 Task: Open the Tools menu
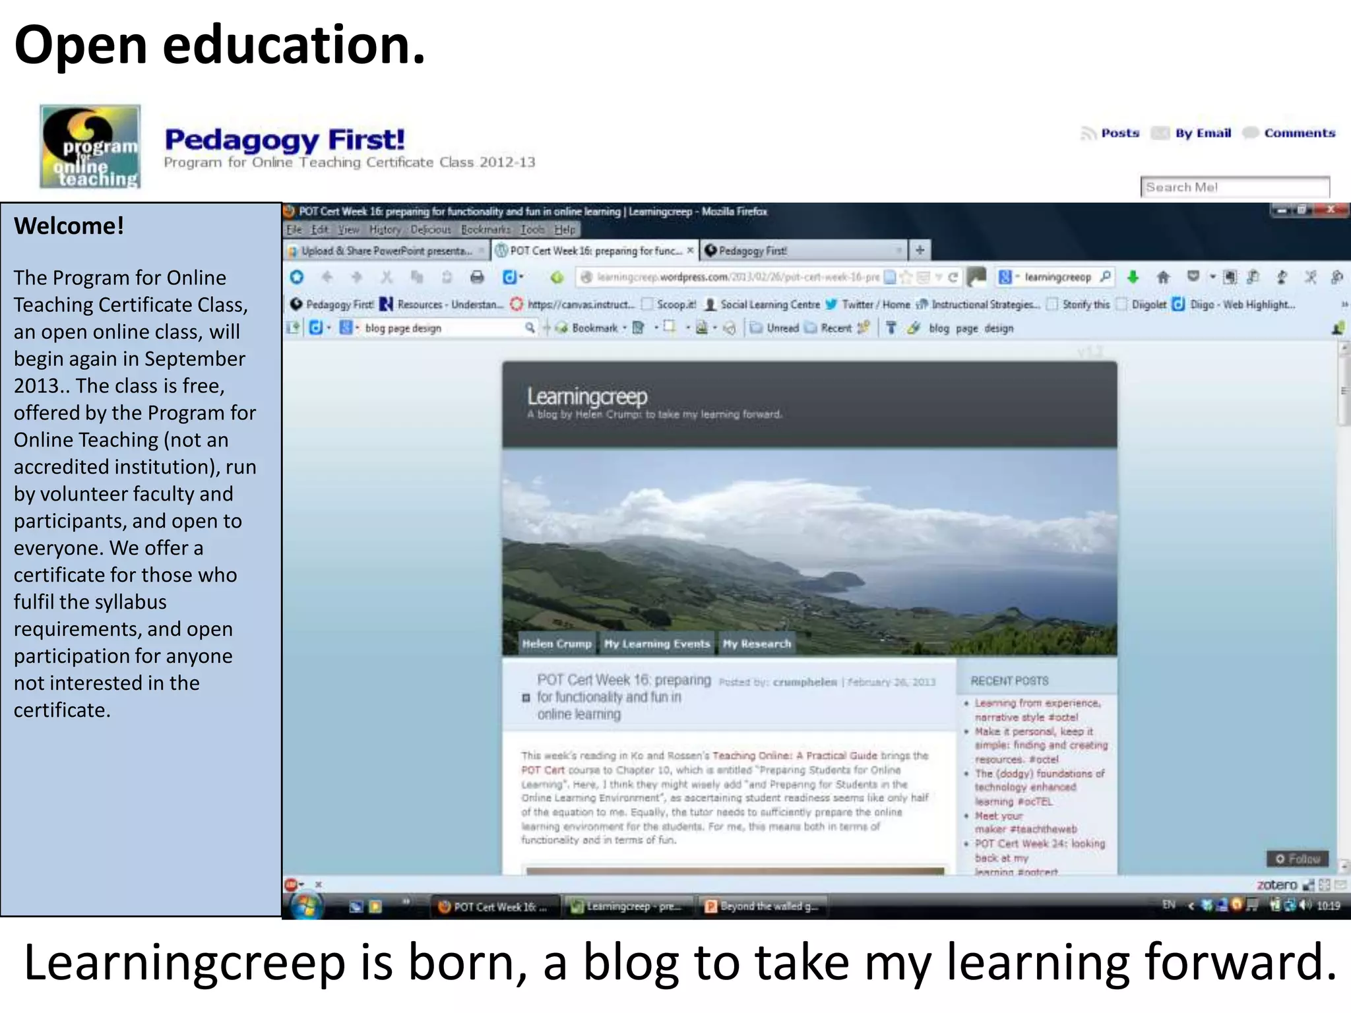[x=532, y=230]
